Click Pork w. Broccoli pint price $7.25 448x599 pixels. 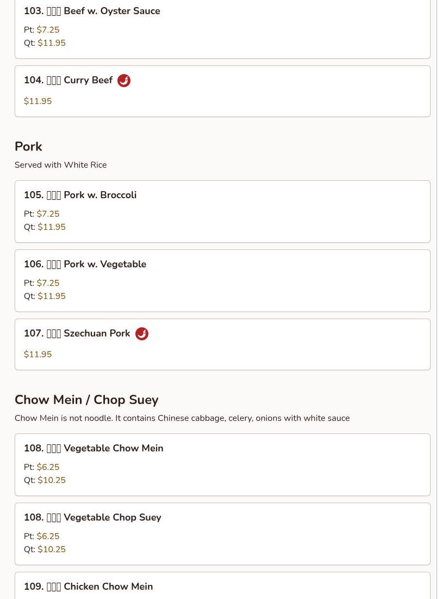coord(48,214)
